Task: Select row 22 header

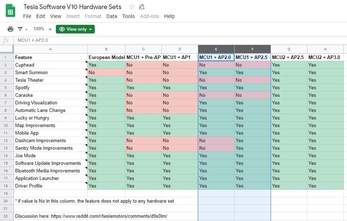Action: tap(5, 216)
